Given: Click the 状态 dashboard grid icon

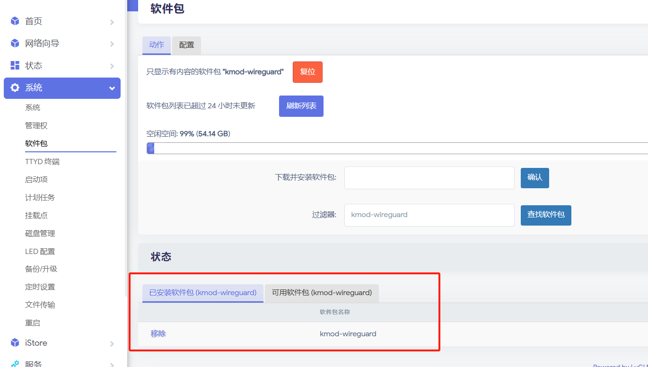Looking at the screenshot, I should pos(15,65).
